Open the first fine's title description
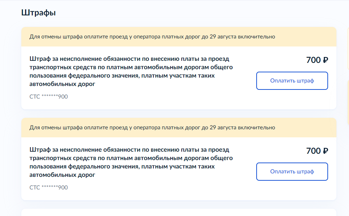Viewport: 349px width, 216px height. coord(131,71)
